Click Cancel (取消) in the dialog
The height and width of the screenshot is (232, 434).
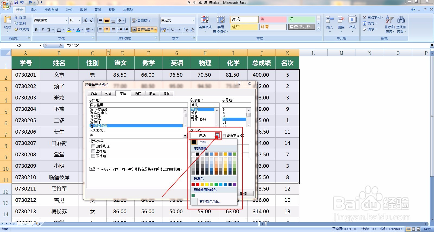[x=245, y=194]
